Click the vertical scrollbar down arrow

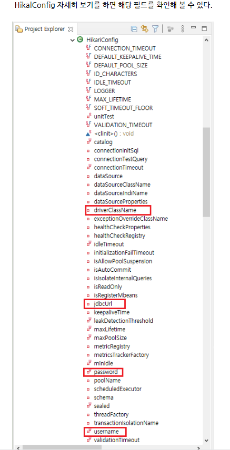[x=206, y=440]
